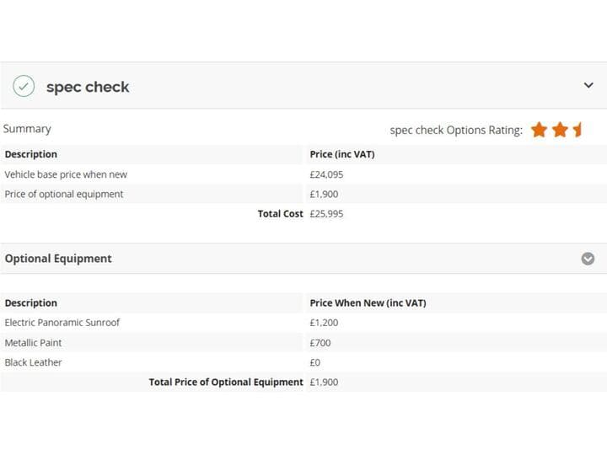Collapse Optional Equipment with grey arrow button
The image size is (607, 455).
[x=588, y=259]
